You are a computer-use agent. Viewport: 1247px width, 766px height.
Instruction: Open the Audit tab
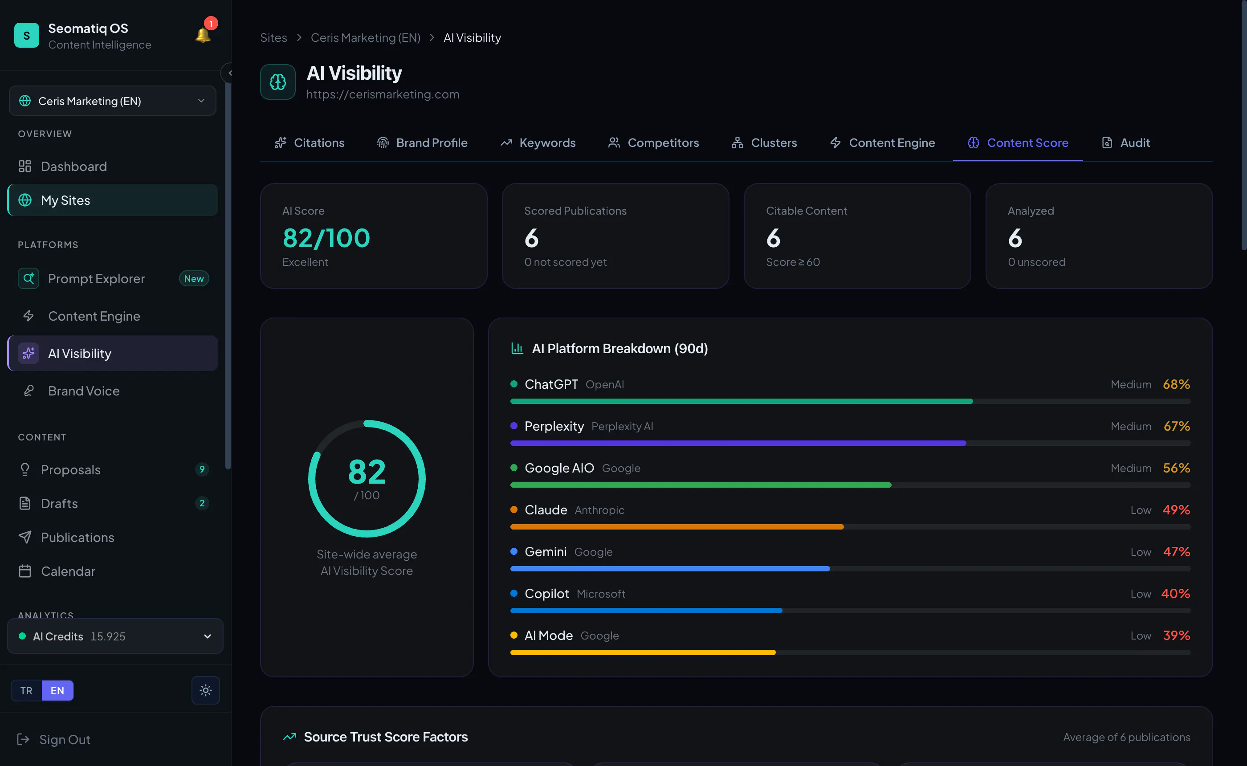pos(1125,143)
